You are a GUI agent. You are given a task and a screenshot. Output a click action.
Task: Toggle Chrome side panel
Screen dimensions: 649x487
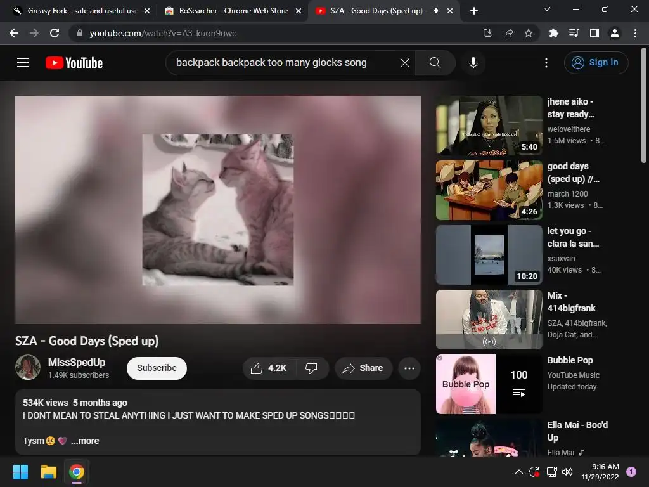(594, 33)
